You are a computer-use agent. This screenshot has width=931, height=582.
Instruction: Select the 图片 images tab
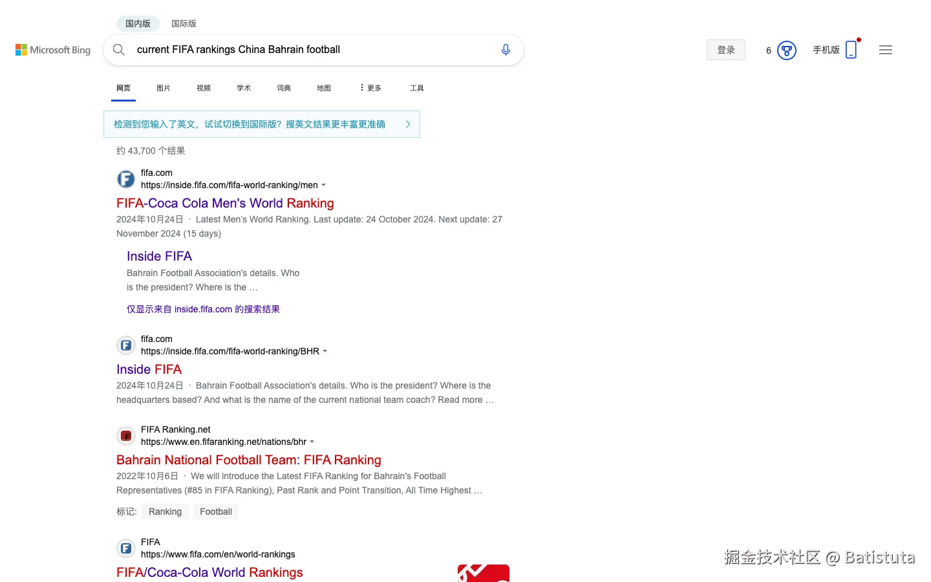coord(164,88)
